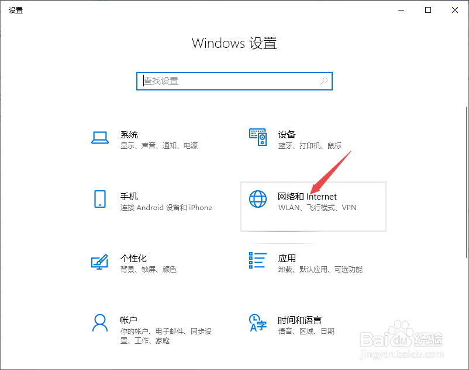Click the text WLAN、飞行模式、VPN
The image size is (469, 370).
coord(318,207)
